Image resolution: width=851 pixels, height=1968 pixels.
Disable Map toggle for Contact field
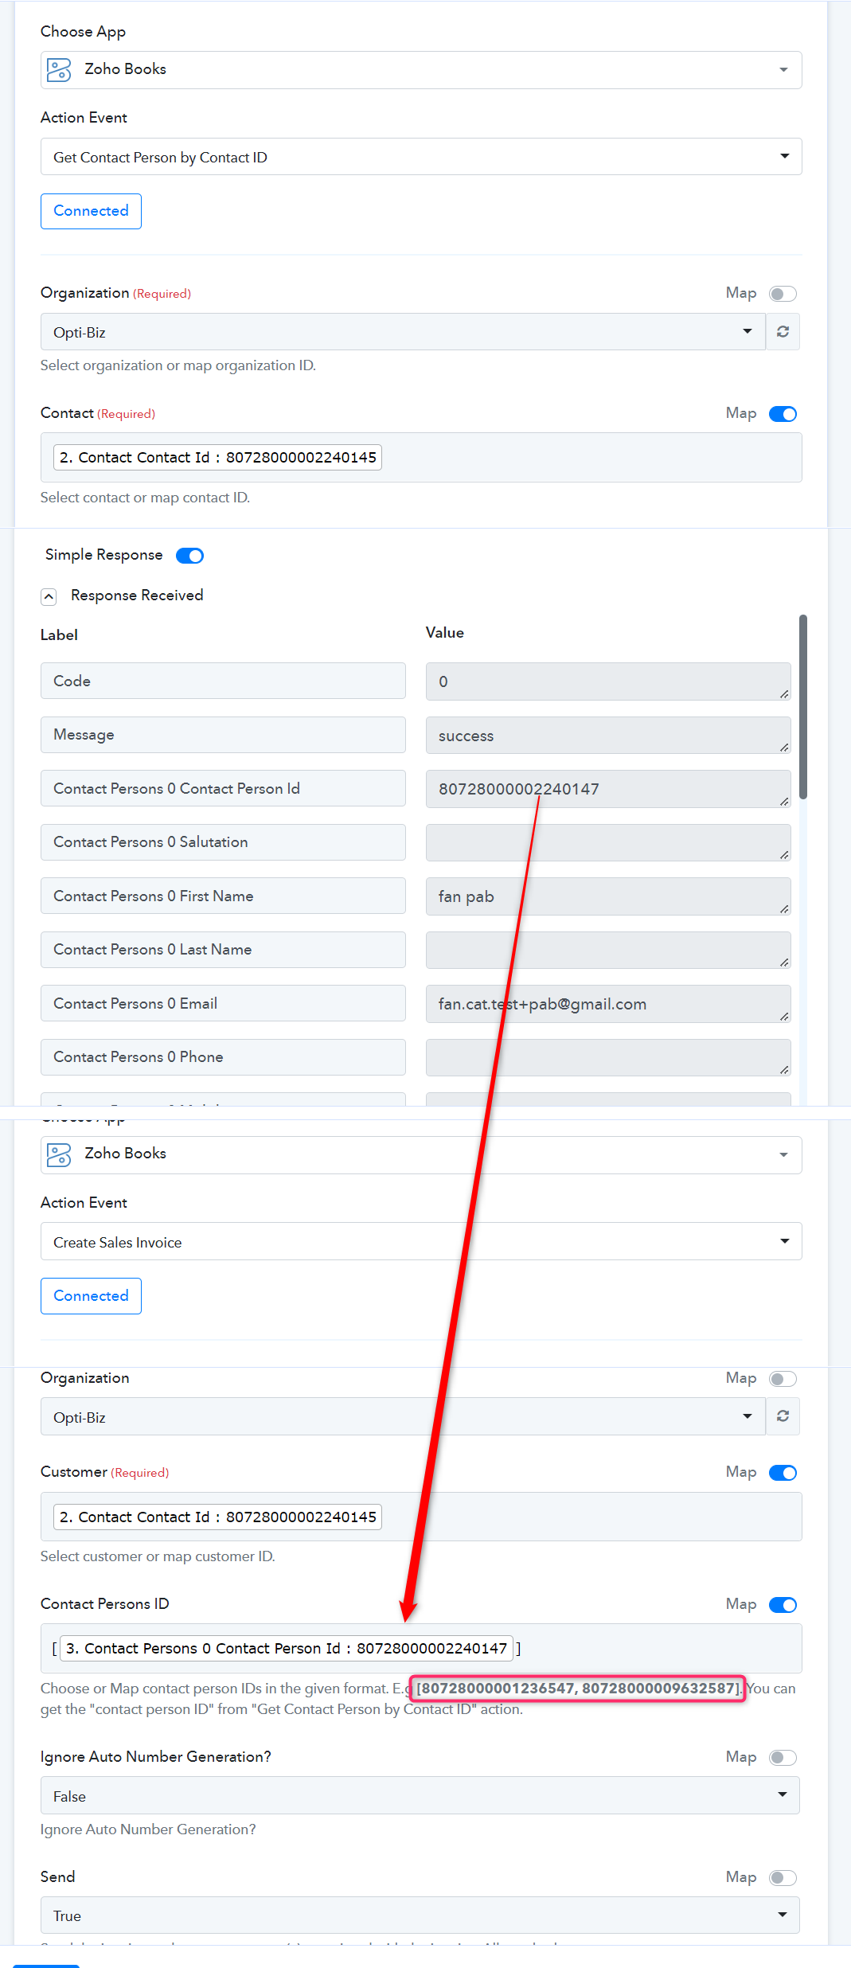coord(783,414)
